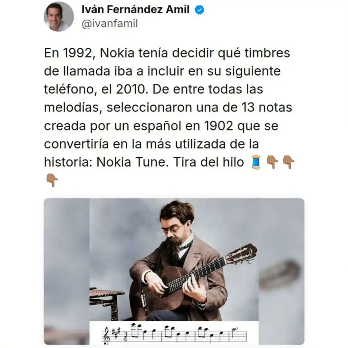The height and width of the screenshot is (348, 348).
Task: Click the text 'Tira del hilo'
Action: click(208, 162)
